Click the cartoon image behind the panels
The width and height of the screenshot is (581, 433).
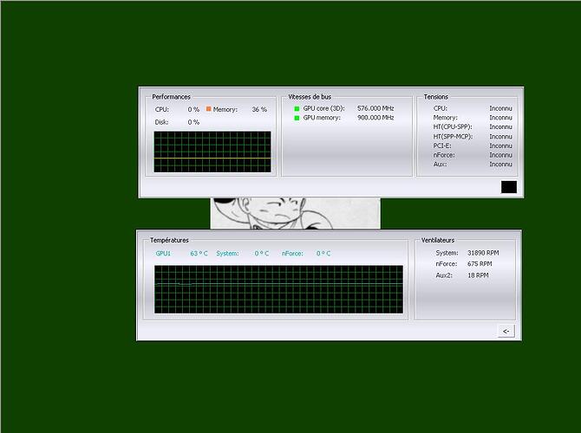(x=295, y=213)
